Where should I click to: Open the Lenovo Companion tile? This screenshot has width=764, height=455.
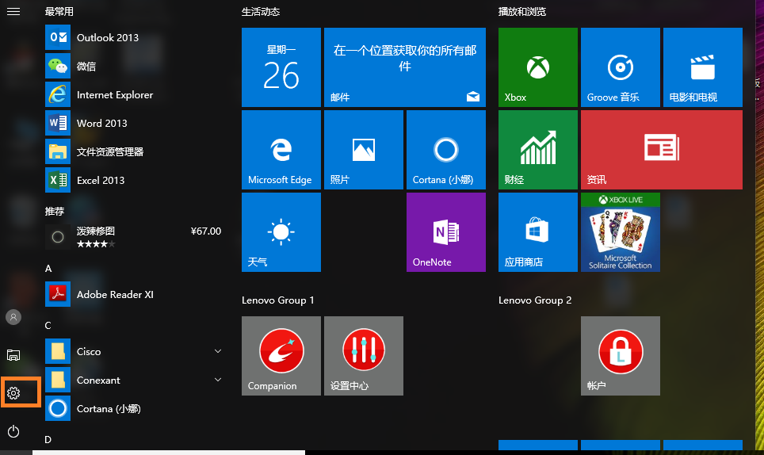[281, 356]
